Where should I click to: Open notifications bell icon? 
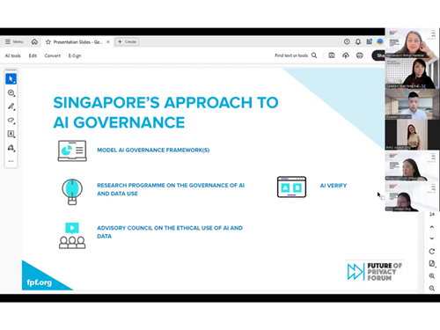(x=358, y=42)
